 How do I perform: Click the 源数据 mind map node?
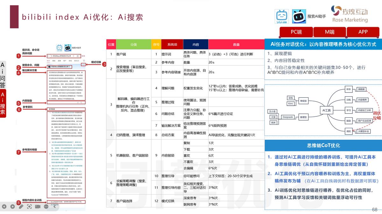coord(361,89)
